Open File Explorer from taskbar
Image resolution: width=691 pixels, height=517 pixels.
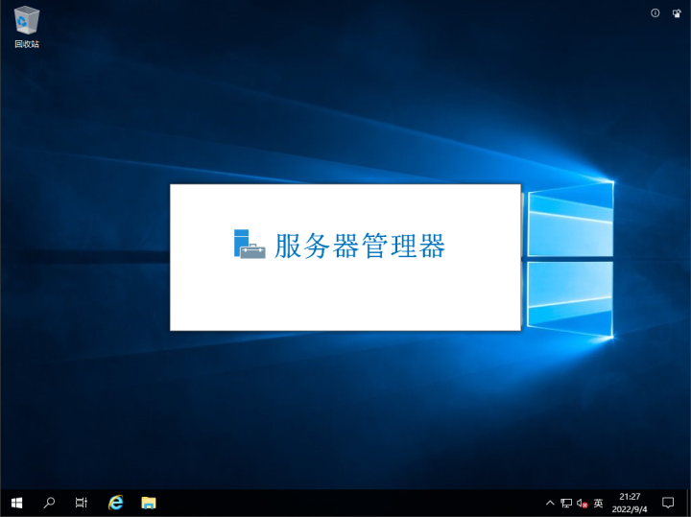click(149, 503)
